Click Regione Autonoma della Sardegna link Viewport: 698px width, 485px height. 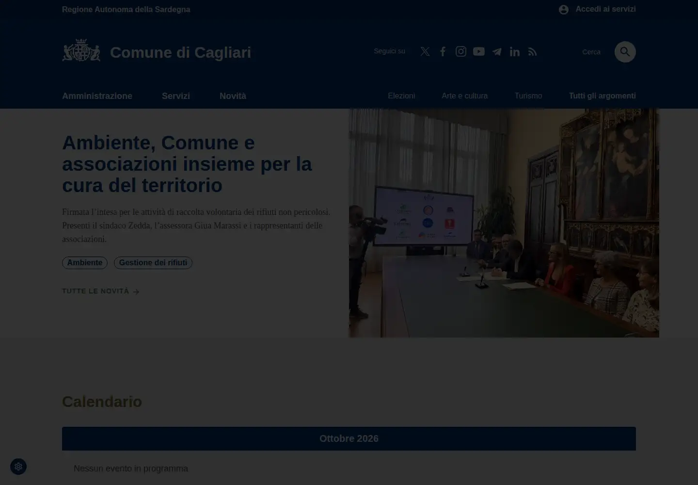click(126, 10)
